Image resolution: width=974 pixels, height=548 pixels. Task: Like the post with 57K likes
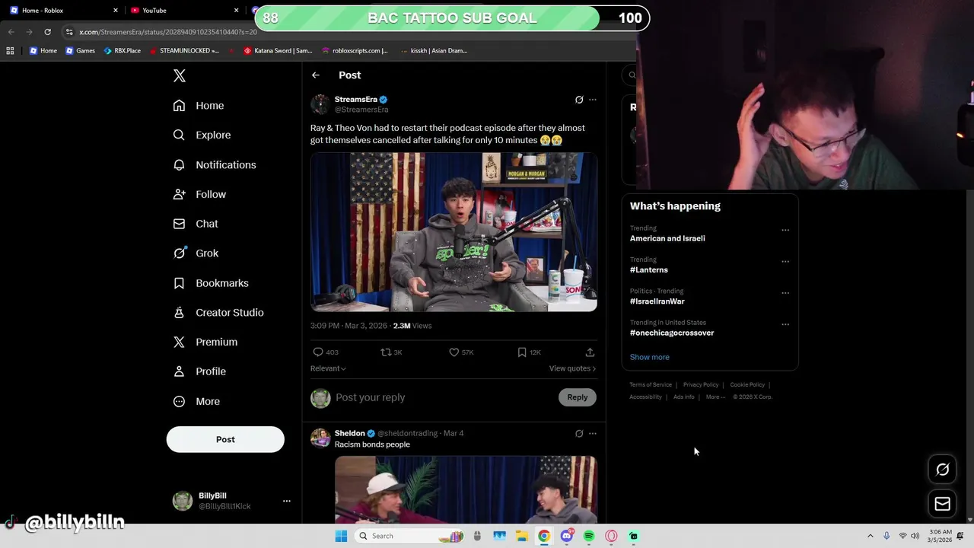pos(454,352)
